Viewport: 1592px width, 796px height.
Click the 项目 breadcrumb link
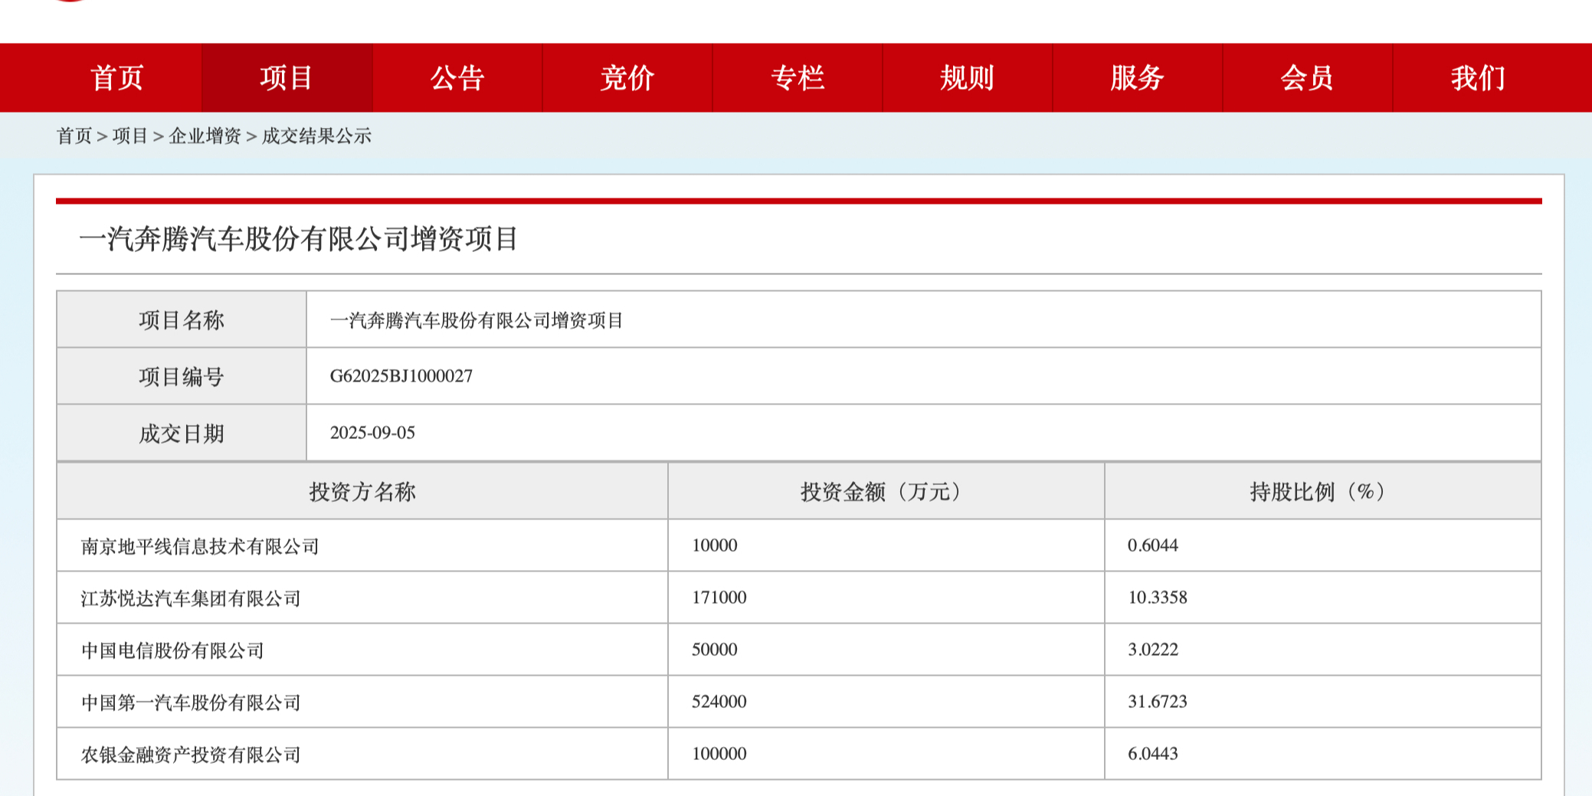[x=130, y=136]
